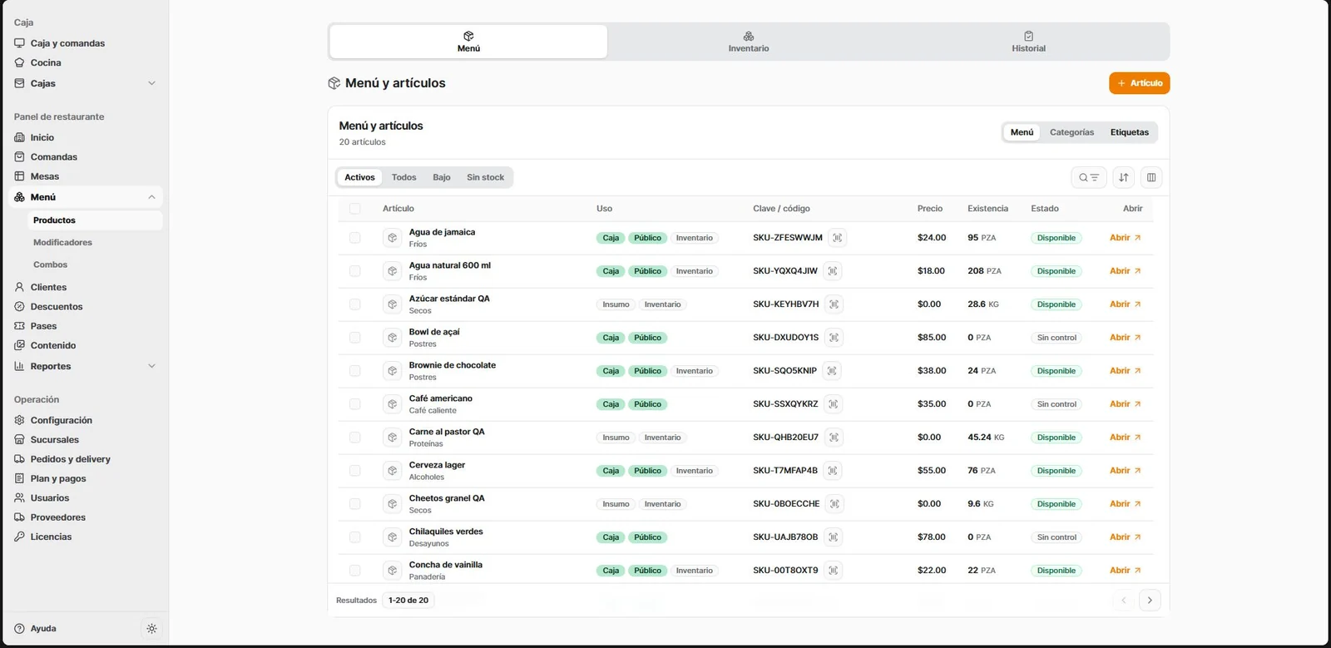Check the Agua de jamaica row checkbox
This screenshot has height=648, width=1331.
tap(355, 238)
